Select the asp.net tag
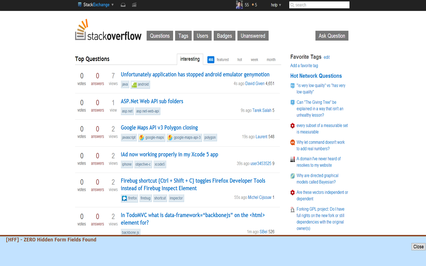Image resolution: width=426 pixels, height=266 pixels. (127, 111)
